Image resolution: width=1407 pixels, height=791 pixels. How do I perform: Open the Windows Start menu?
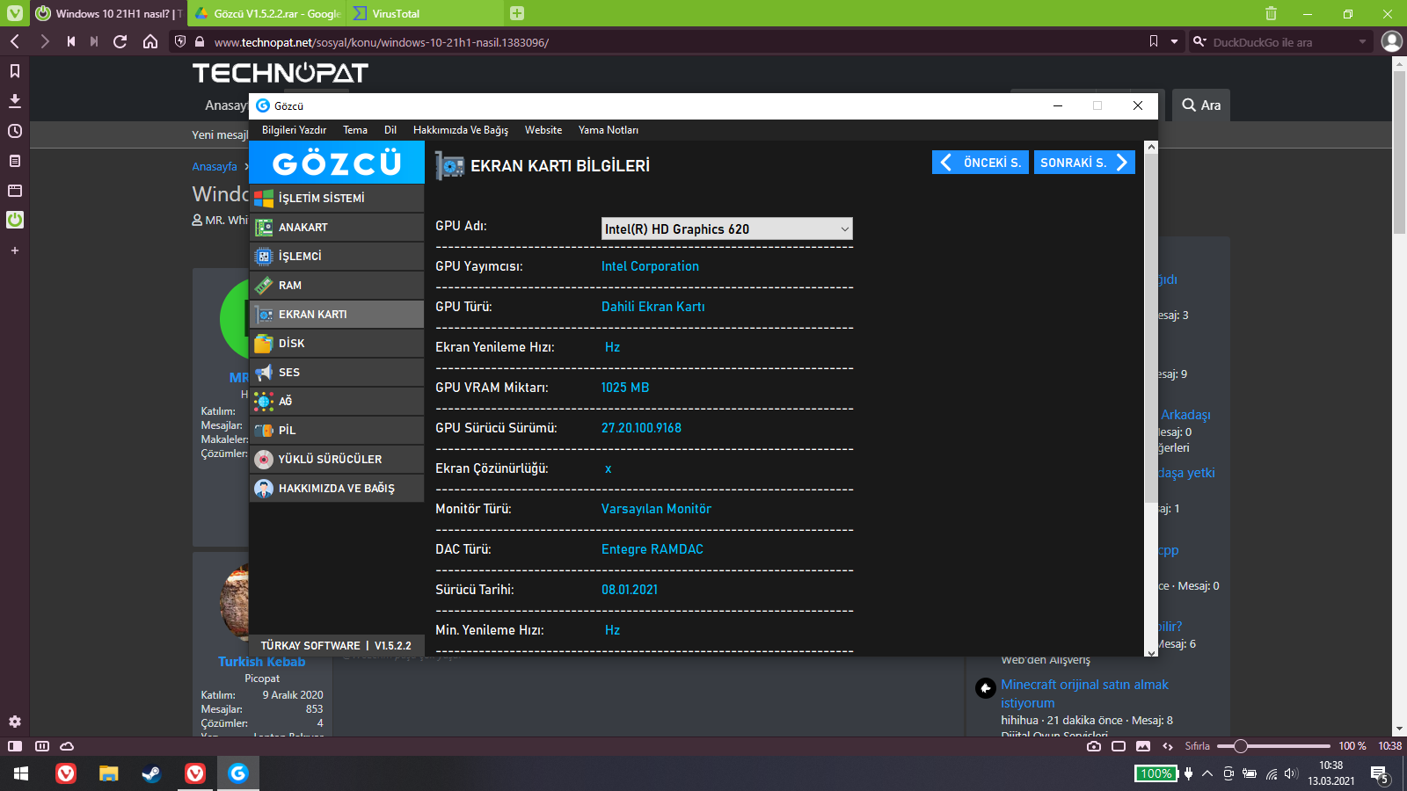(x=21, y=773)
